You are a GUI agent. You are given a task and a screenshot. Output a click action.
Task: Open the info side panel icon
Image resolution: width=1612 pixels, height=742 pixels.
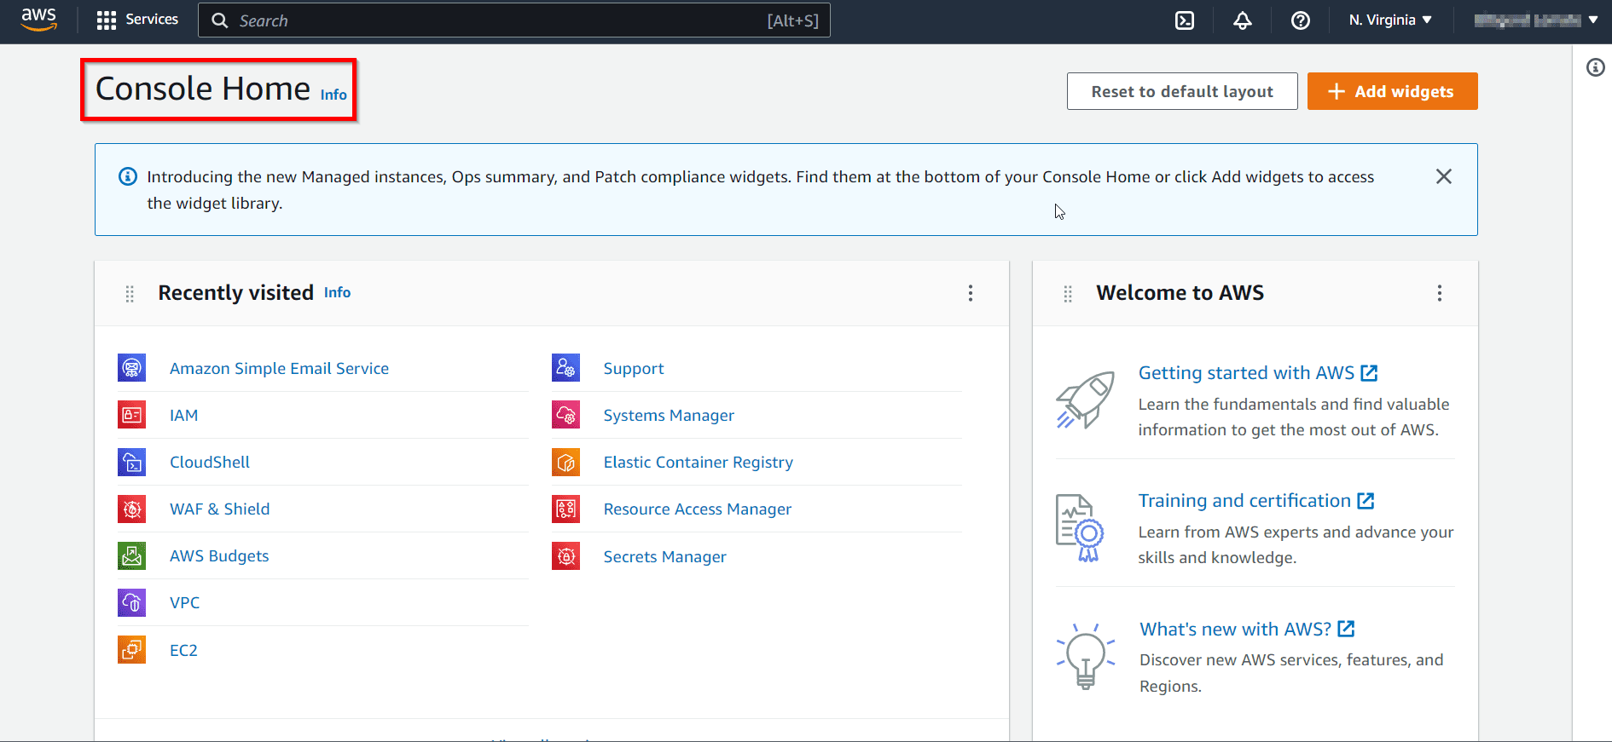click(x=1596, y=67)
